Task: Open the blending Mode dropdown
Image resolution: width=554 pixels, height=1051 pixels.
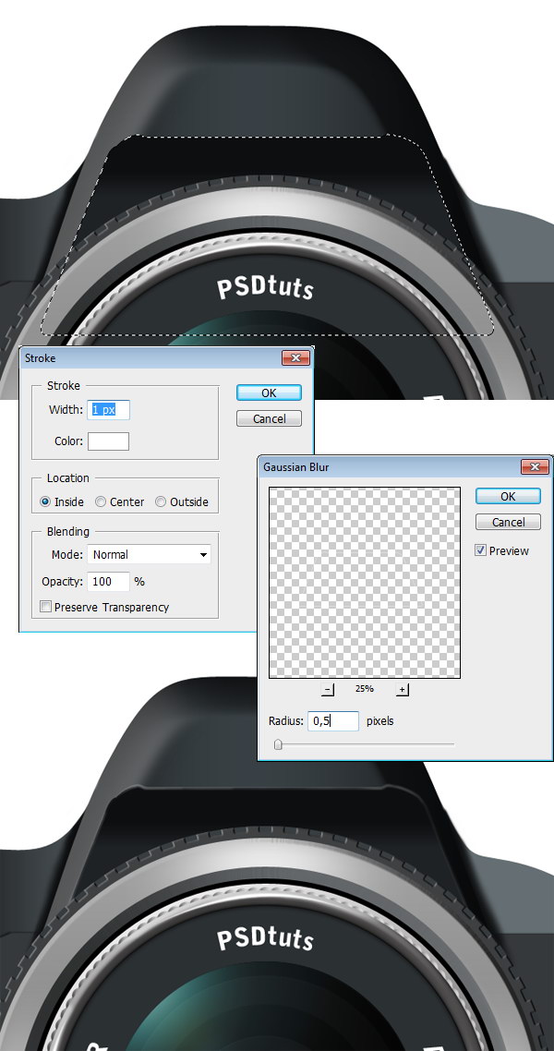Action: pyautogui.click(x=149, y=554)
